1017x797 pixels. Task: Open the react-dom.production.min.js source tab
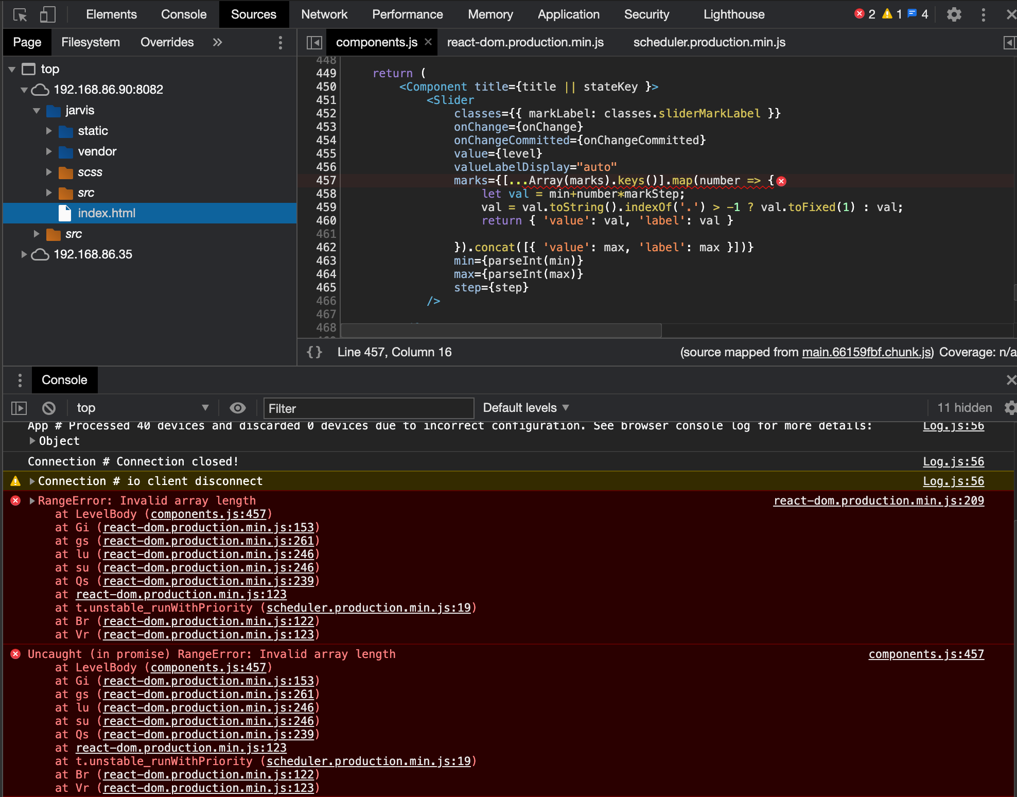click(525, 42)
